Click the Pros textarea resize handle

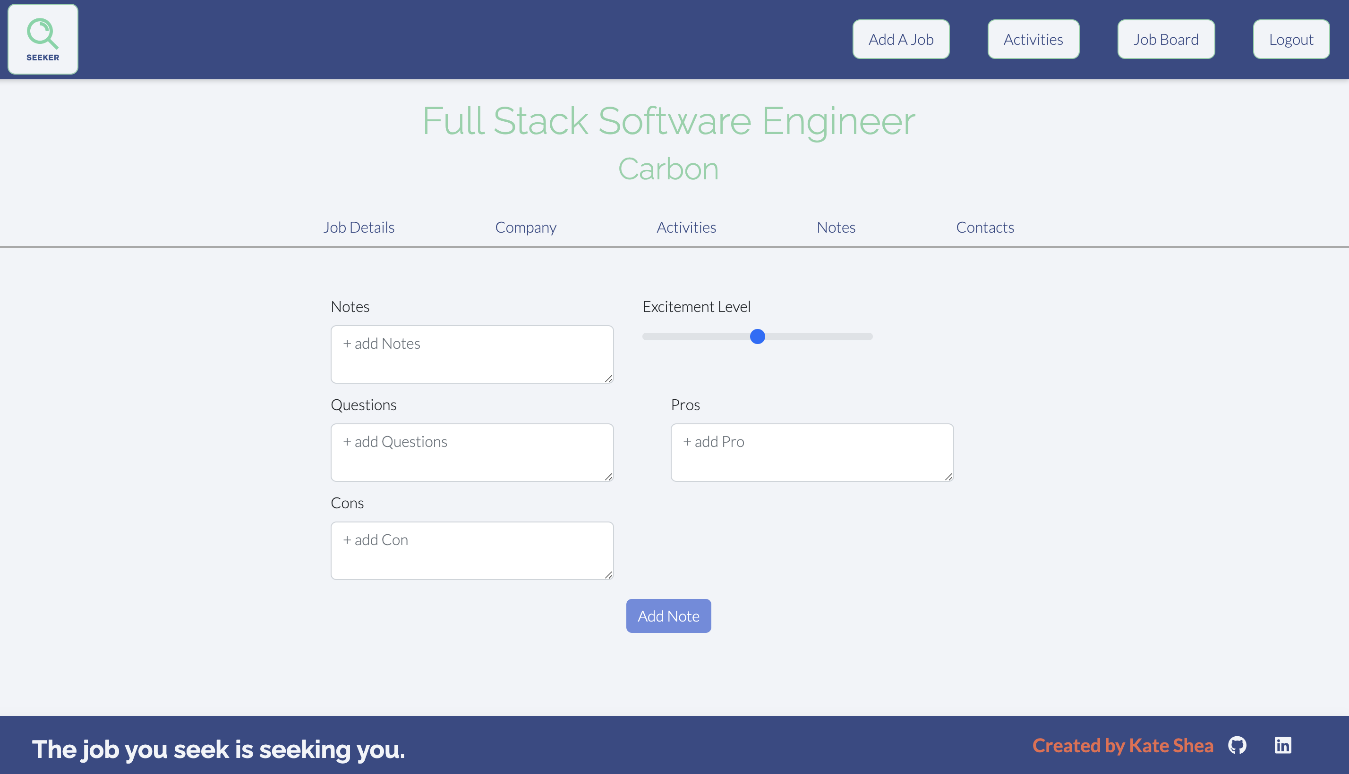click(x=948, y=476)
